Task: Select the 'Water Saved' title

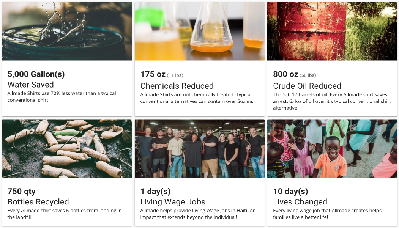Action: [30, 85]
